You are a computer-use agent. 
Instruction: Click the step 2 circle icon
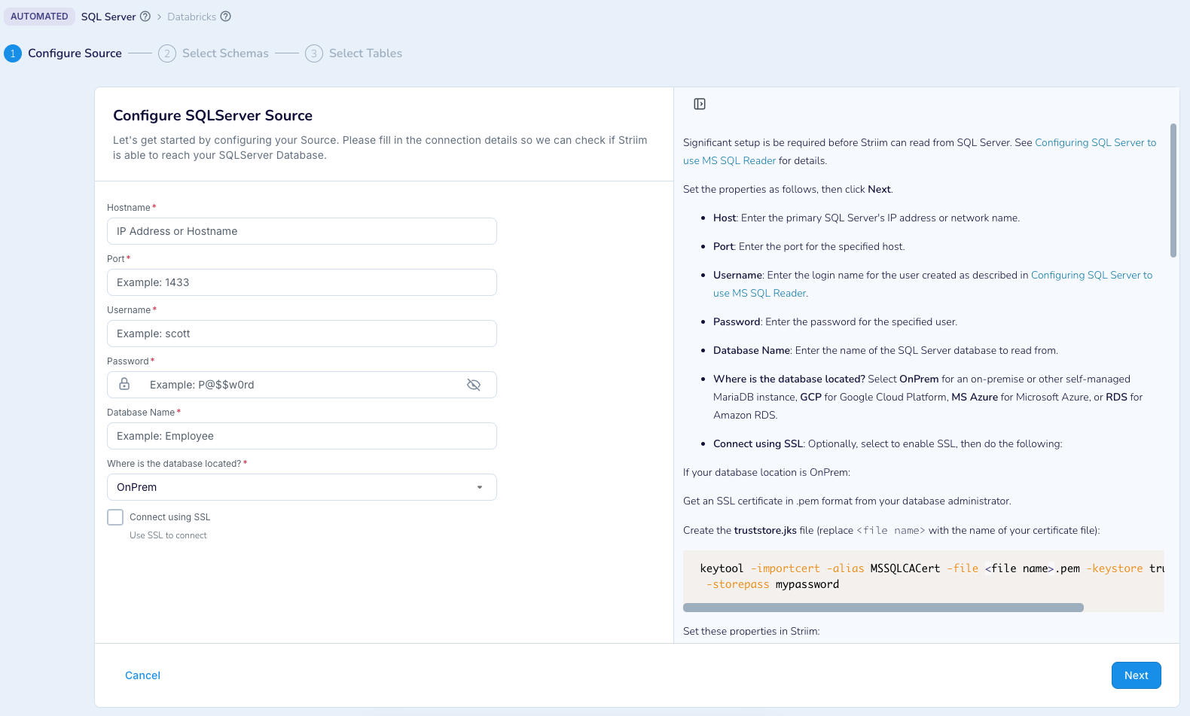point(167,53)
